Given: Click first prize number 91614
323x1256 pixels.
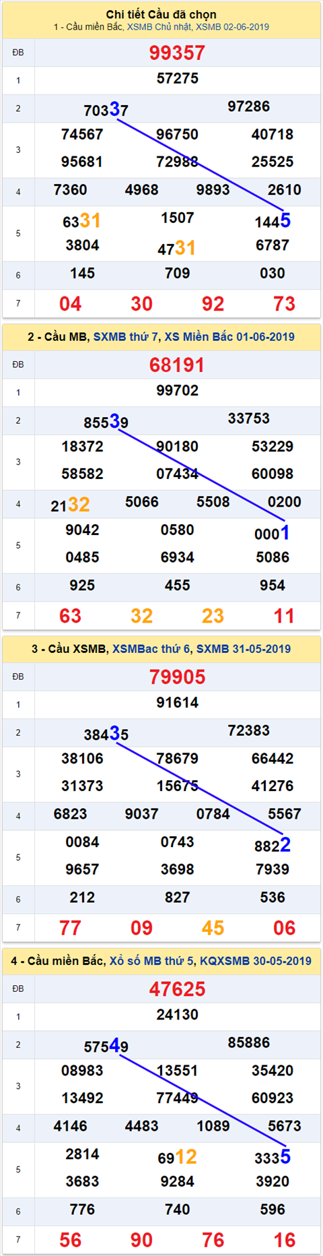Looking at the screenshot, I should point(178,702).
